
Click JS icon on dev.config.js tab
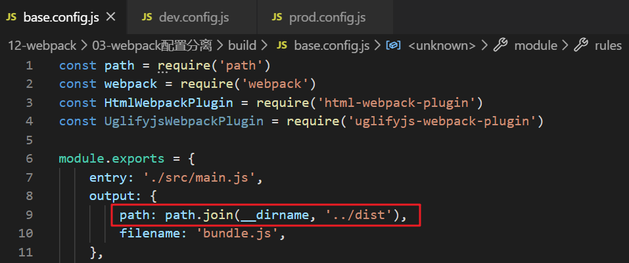(x=147, y=18)
